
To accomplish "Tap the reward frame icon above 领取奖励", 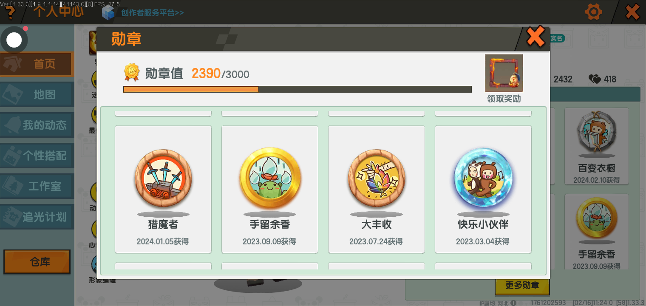I will point(504,73).
